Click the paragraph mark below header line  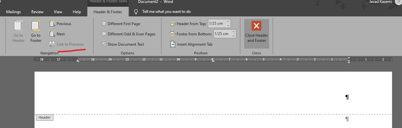pyautogui.click(x=347, y=119)
